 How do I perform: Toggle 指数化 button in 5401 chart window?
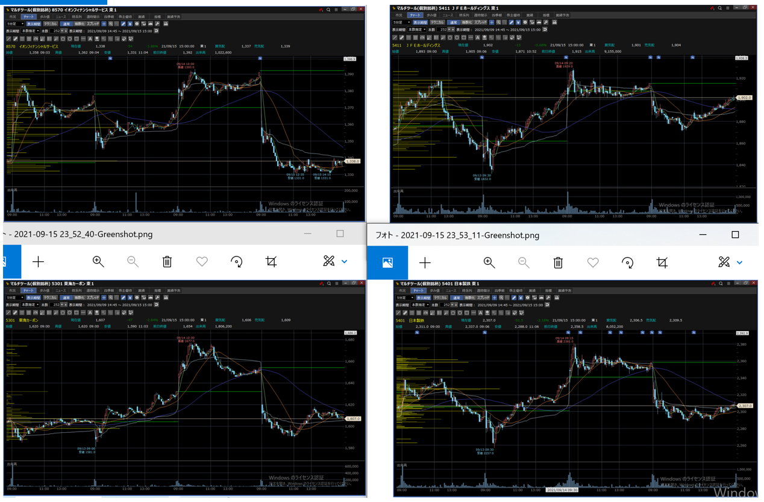pos(470,298)
